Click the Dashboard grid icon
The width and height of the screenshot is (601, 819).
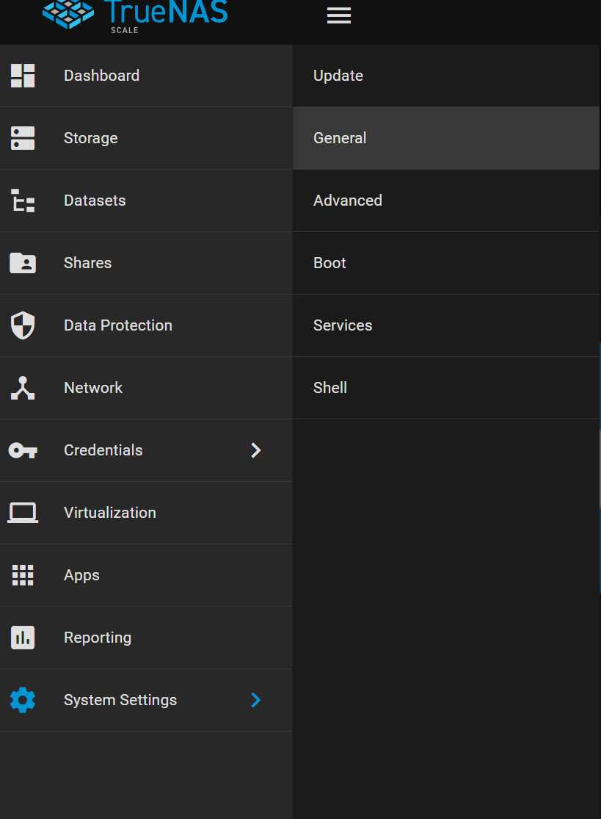pyautogui.click(x=23, y=76)
